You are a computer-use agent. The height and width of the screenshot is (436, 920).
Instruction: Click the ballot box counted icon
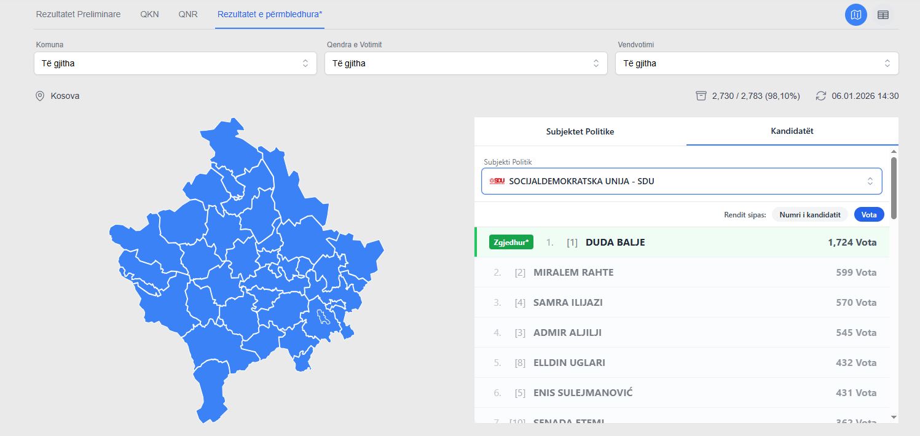point(701,96)
